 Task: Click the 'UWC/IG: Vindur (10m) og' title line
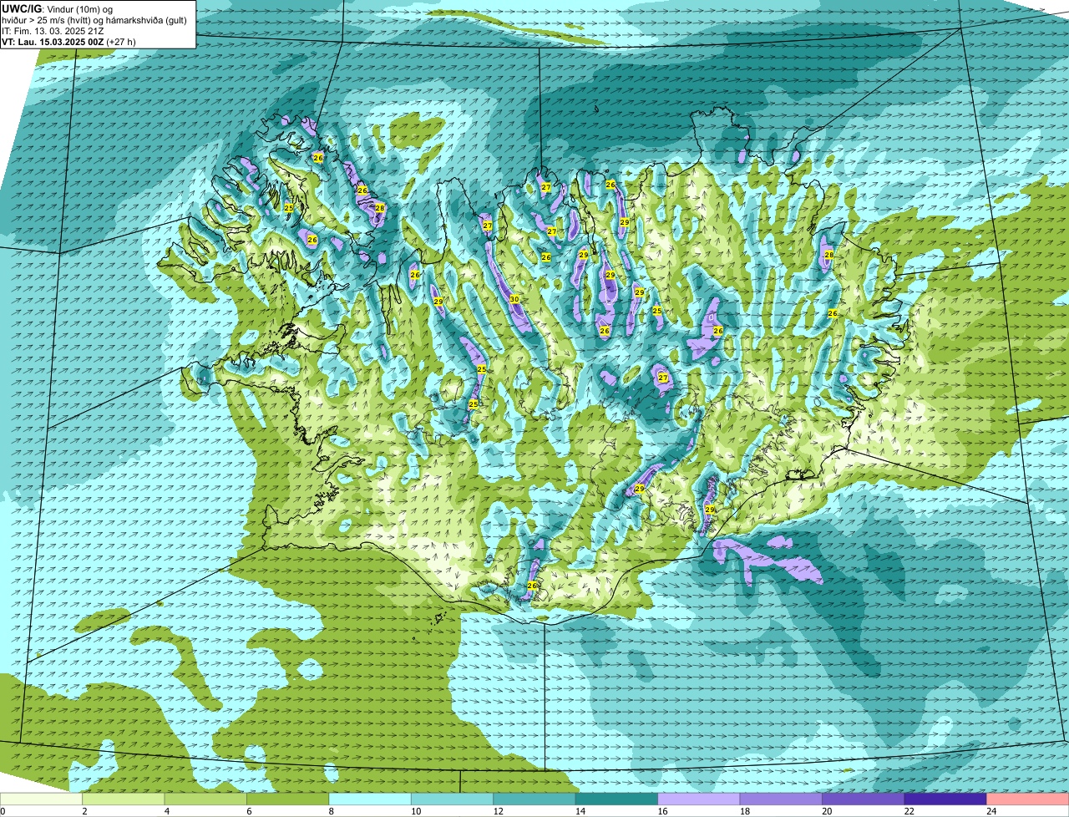tap(57, 8)
